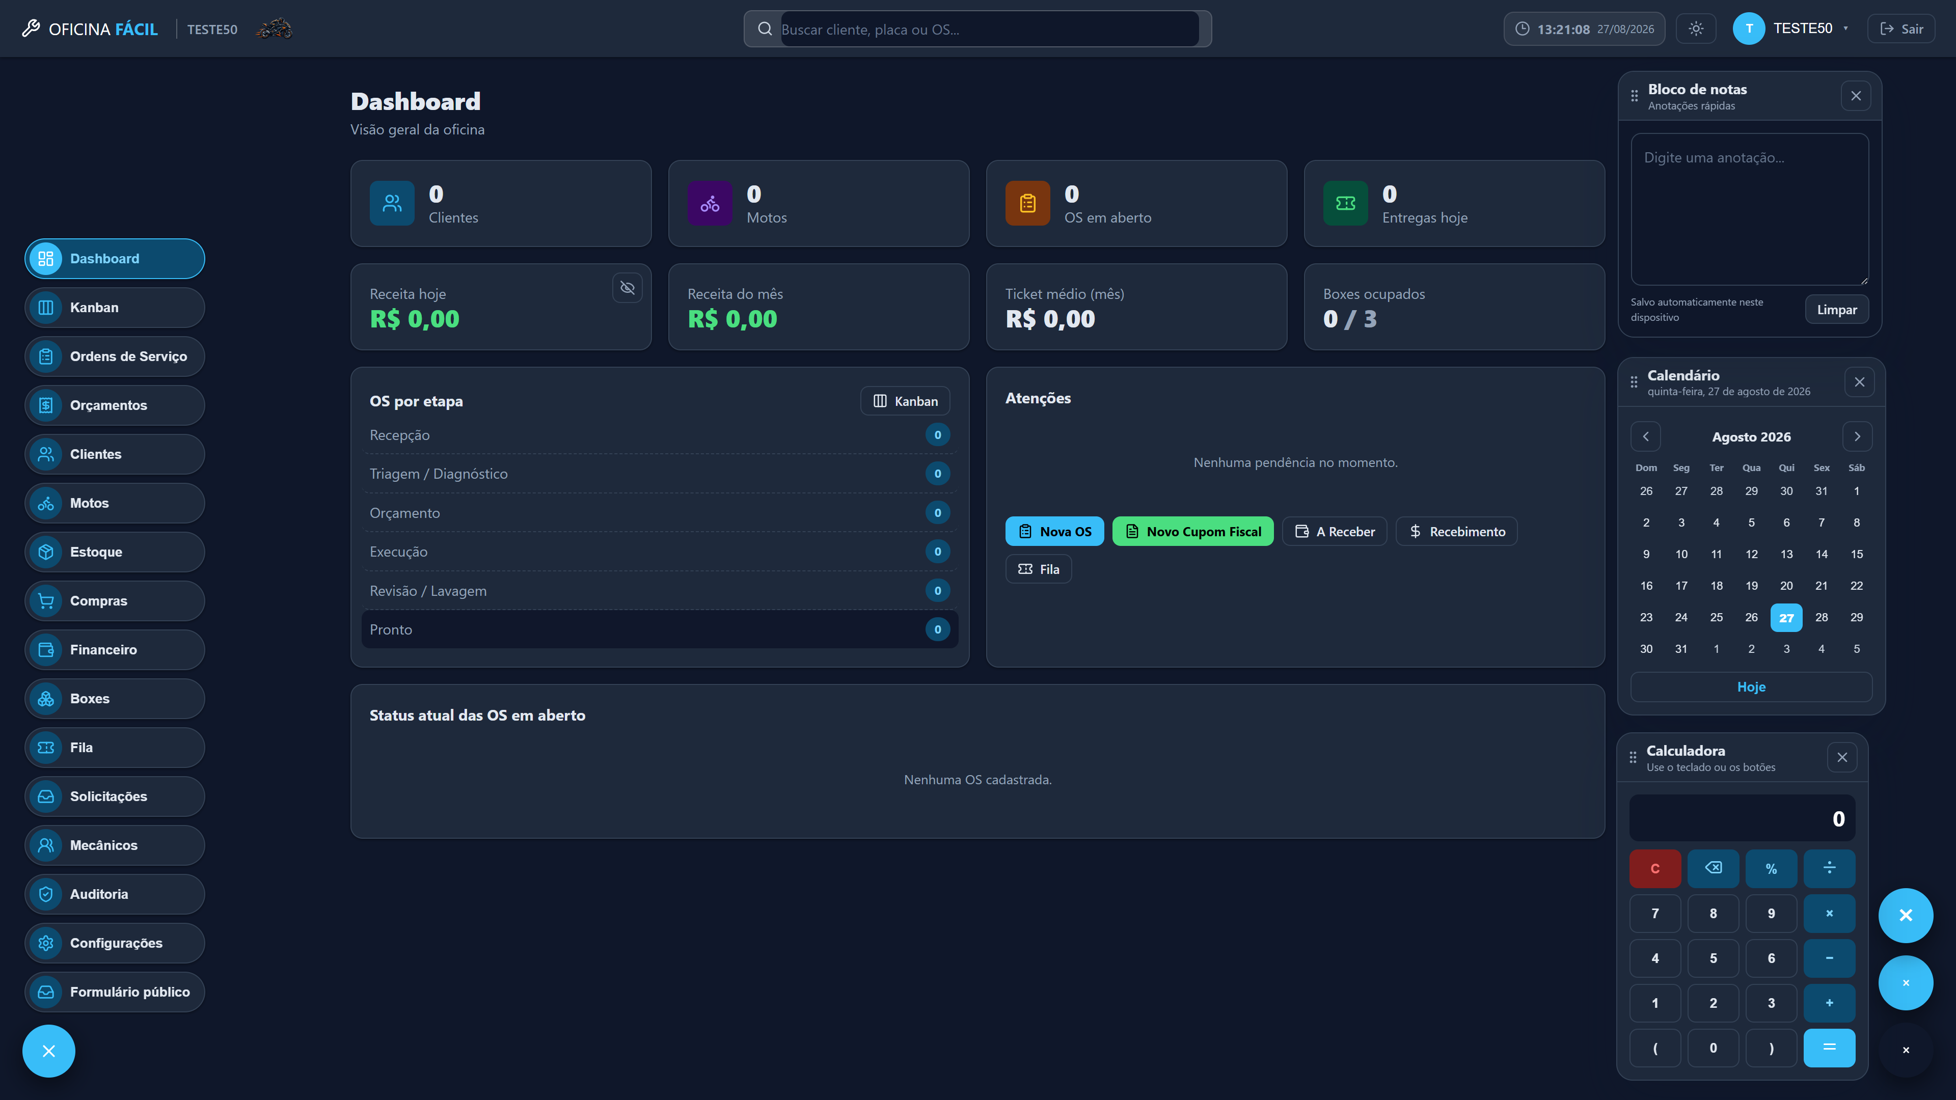Click the A Receber button
The width and height of the screenshot is (1956, 1100).
pos(1334,531)
